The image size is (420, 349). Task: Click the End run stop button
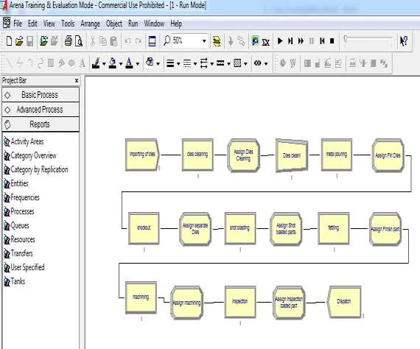(332, 41)
